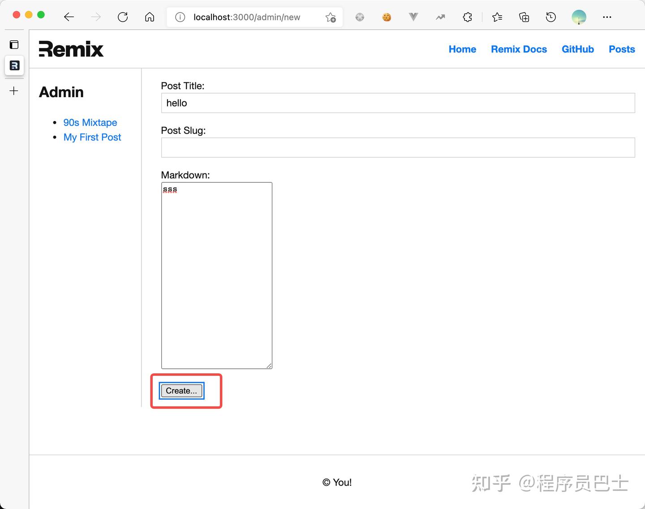Open a new tab with the plus icon
The width and height of the screenshot is (645, 509).
pos(14,91)
